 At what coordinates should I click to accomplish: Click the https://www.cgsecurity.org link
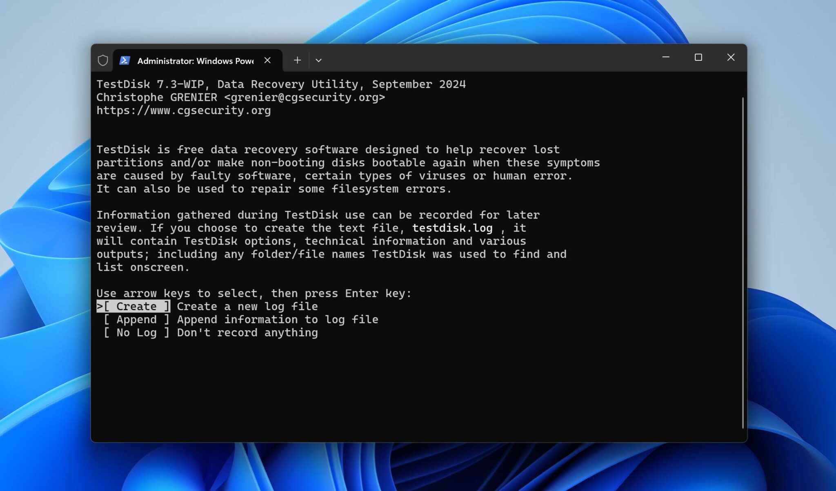click(183, 110)
